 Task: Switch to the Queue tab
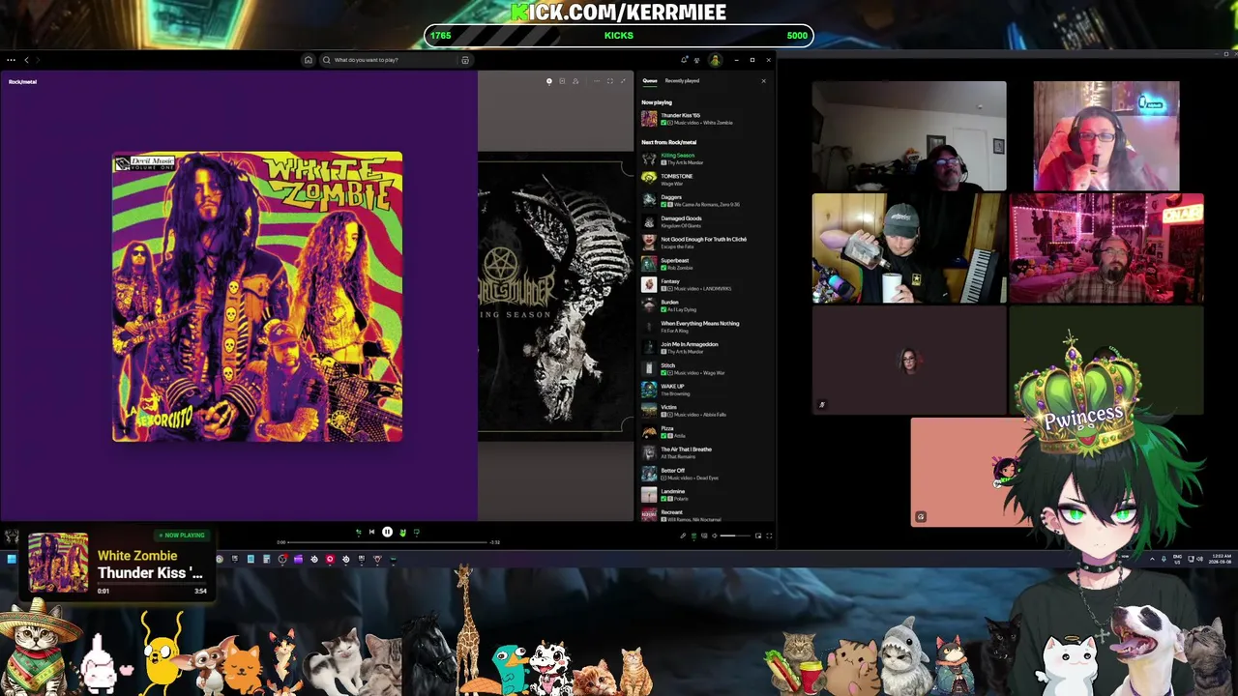(650, 81)
